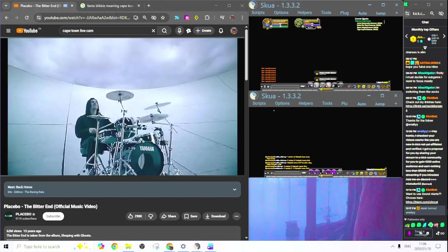Open the Chrome extensions puzzle icon
This screenshot has height=252, width=448.
(x=207, y=17)
